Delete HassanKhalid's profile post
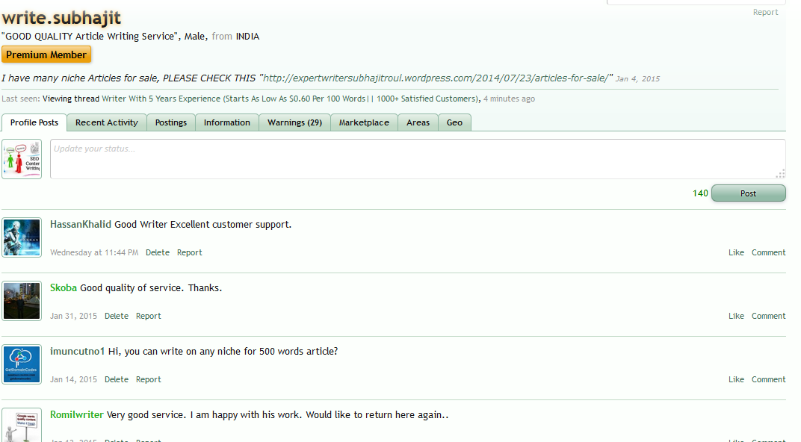801x442 pixels. tap(158, 252)
